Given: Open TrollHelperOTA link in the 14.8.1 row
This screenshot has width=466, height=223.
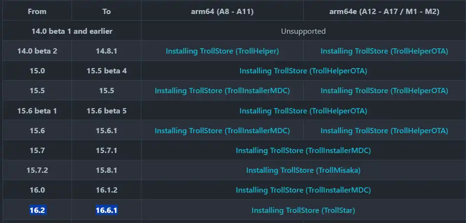Looking at the screenshot, I should click(x=384, y=51).
